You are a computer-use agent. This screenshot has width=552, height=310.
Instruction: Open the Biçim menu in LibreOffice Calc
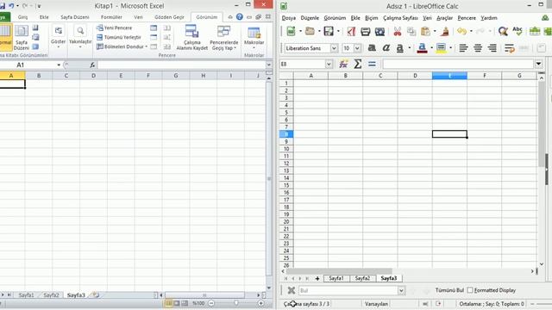tap(371, 18)
